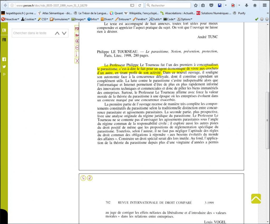270x224 pixels.
Task: Zoom in with the plus icon
Action: point(77,41)
